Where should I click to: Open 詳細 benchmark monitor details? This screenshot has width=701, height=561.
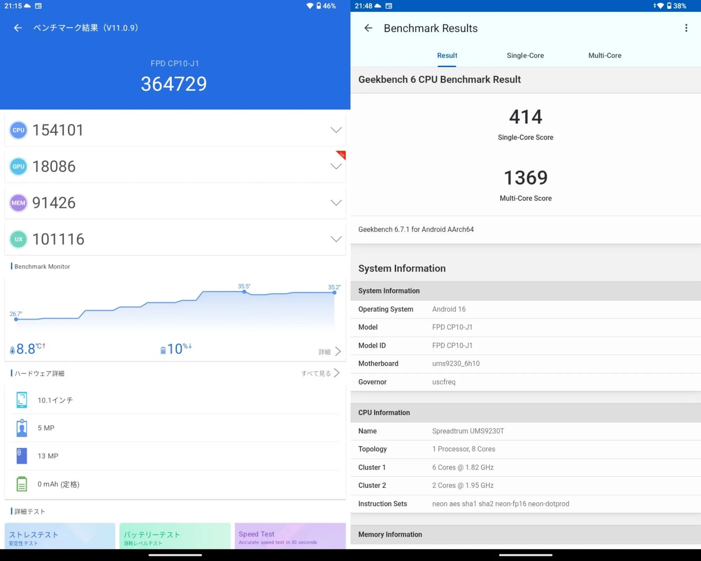click(x=329, y=351)
